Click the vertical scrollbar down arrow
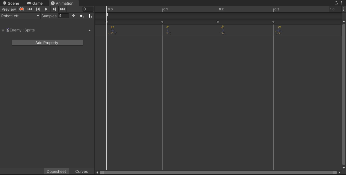 [343, 168]
